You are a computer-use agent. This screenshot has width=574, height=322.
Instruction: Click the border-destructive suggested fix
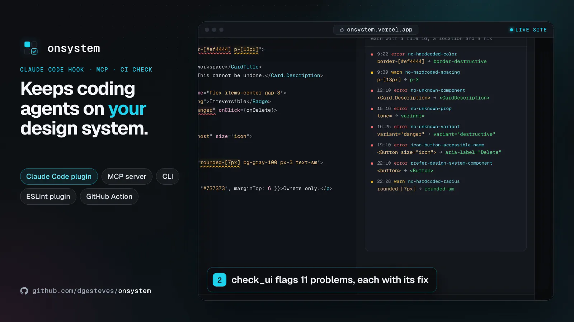[x=460, y=62]
